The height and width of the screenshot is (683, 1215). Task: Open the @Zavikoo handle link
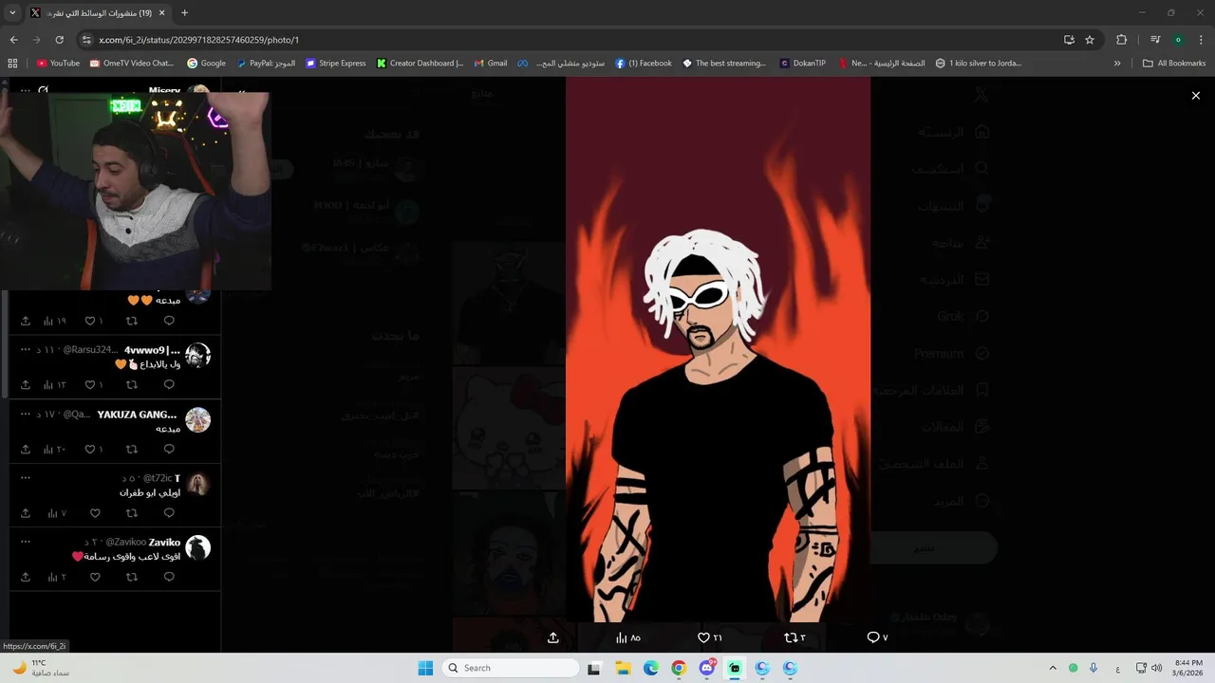[125, 543]
